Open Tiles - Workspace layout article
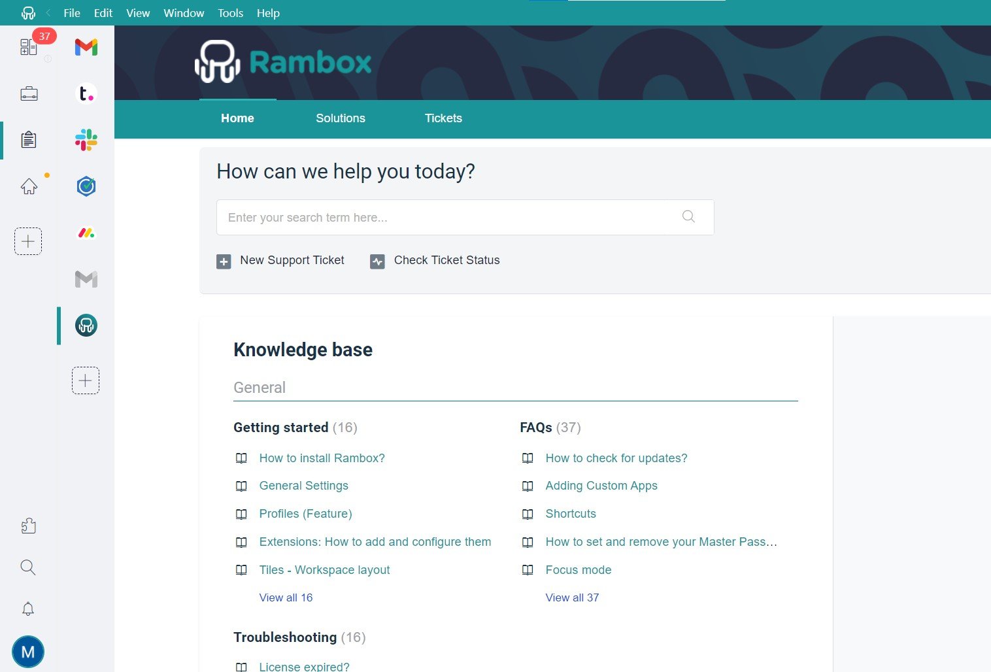 pos(324,570)
